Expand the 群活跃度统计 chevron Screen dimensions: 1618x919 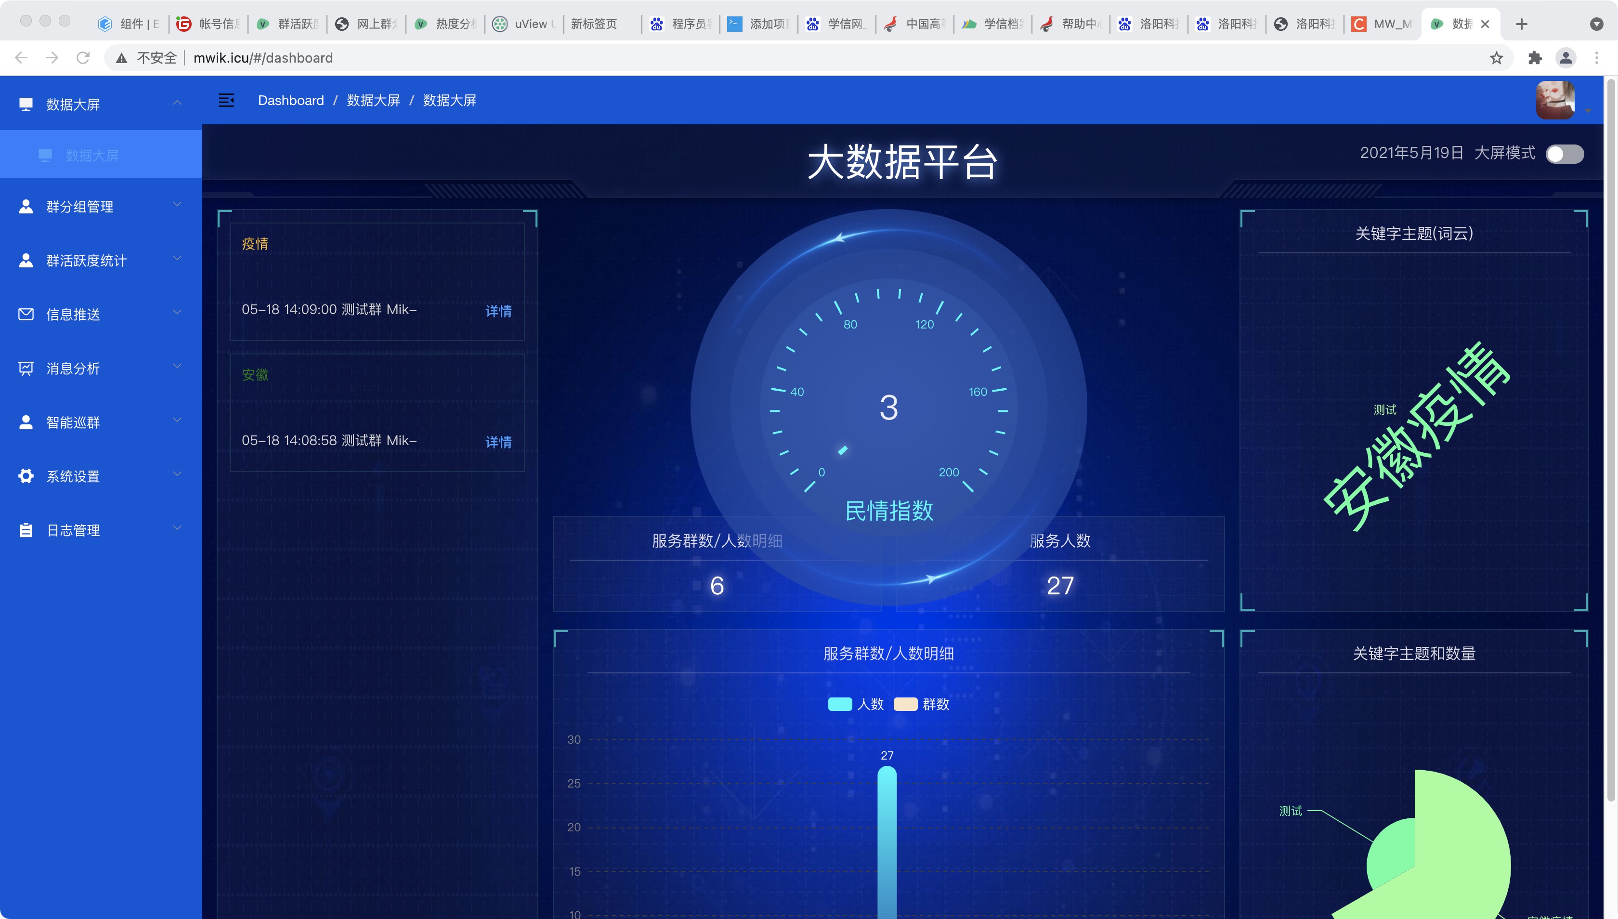[177, 258]
